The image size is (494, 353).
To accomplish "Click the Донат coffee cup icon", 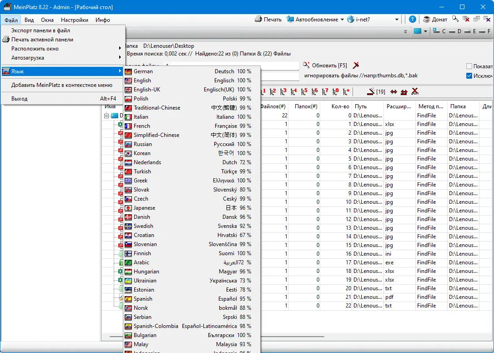I will point(427,20).
